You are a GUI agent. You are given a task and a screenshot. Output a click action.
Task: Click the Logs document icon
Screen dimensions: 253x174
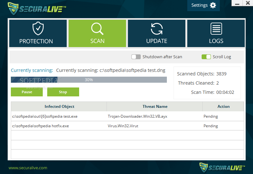point(216,29)
